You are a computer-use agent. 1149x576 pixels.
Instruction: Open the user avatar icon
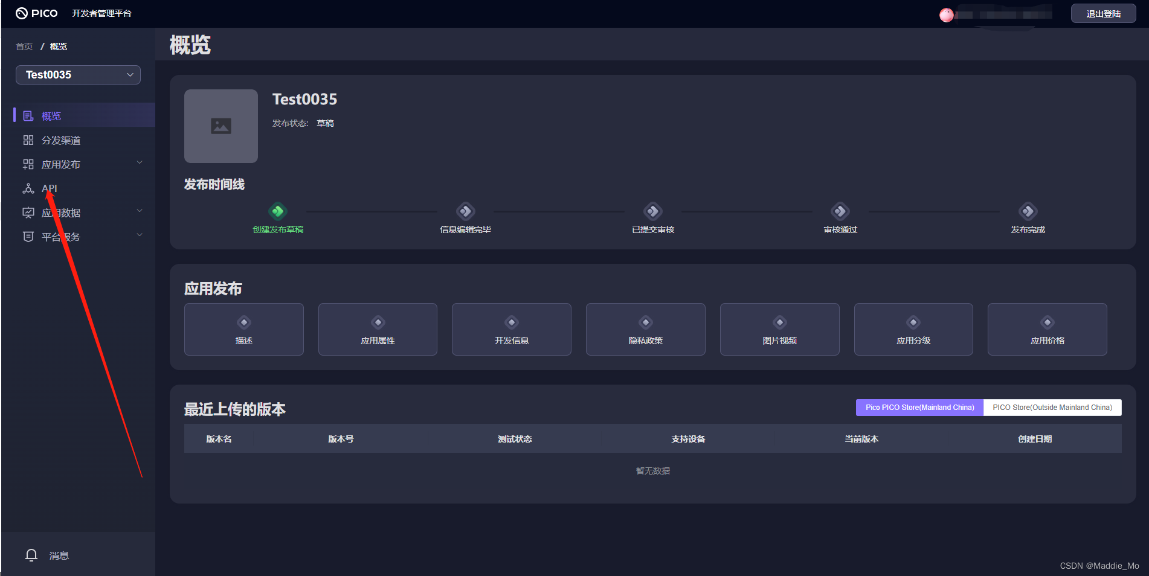point(947,15)
